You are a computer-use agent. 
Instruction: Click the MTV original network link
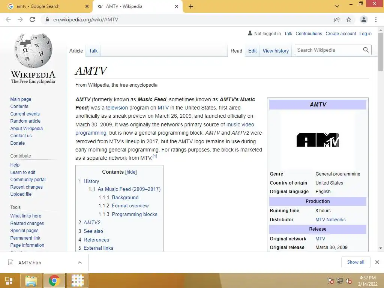[x=320, y=239]
